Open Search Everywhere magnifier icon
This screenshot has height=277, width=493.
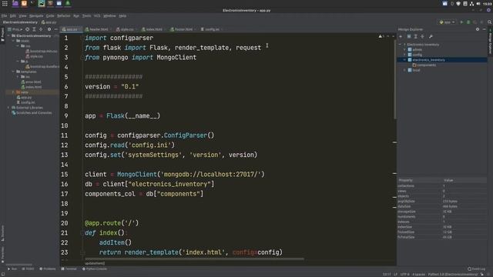point(489,22)
